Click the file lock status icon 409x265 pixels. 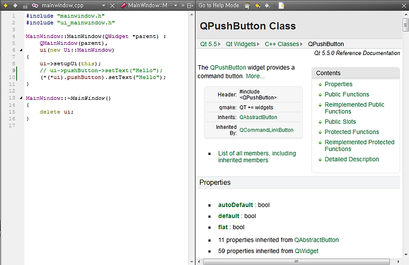coord(26,6)
